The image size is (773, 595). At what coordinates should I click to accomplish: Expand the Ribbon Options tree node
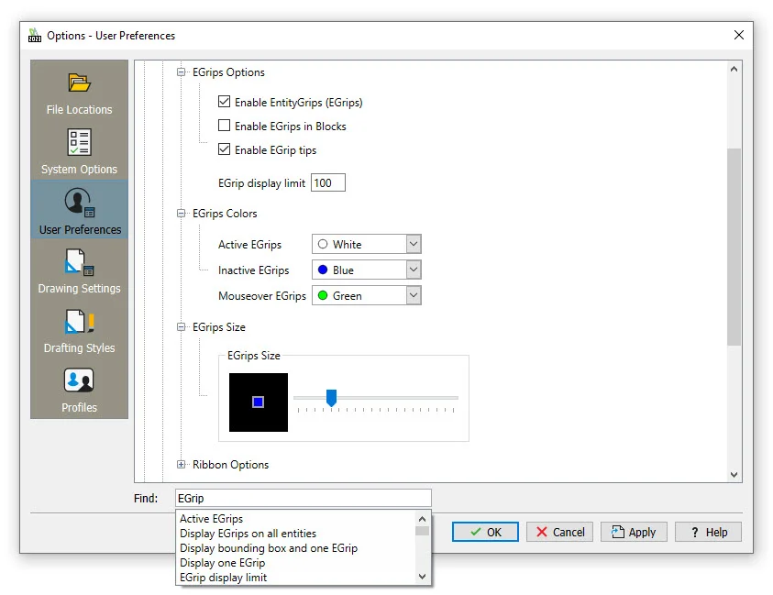coord(182,465)
